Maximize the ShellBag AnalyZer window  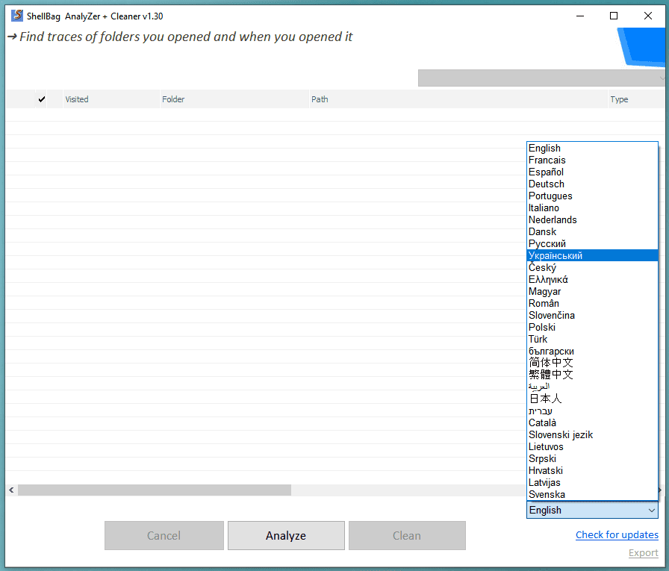[614, 16]
